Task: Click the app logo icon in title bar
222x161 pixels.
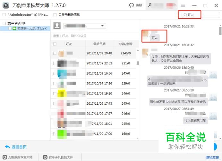Action: (x=6, y=5)
